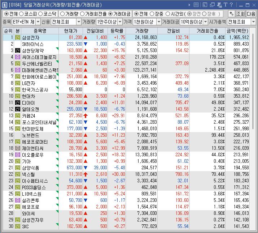Select the 거래대금 sort radio button
The image size is (258, 233).
click(x=110, y=14)
